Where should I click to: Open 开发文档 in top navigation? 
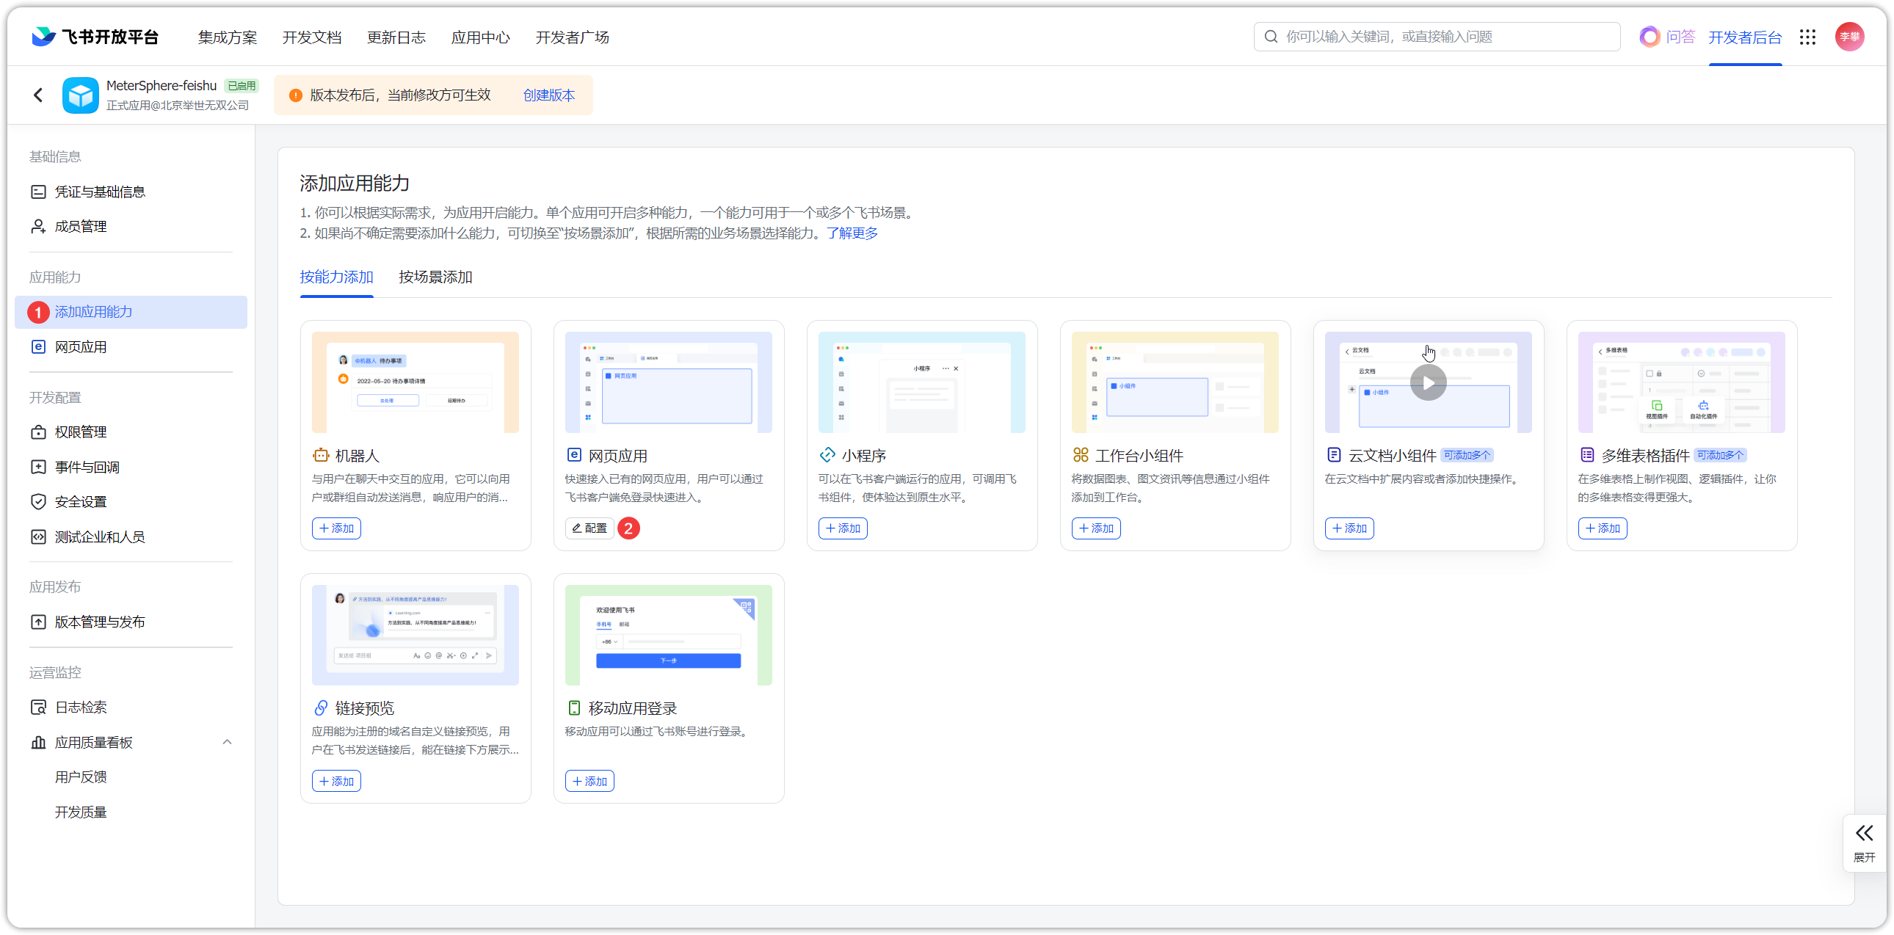point(312,37)
